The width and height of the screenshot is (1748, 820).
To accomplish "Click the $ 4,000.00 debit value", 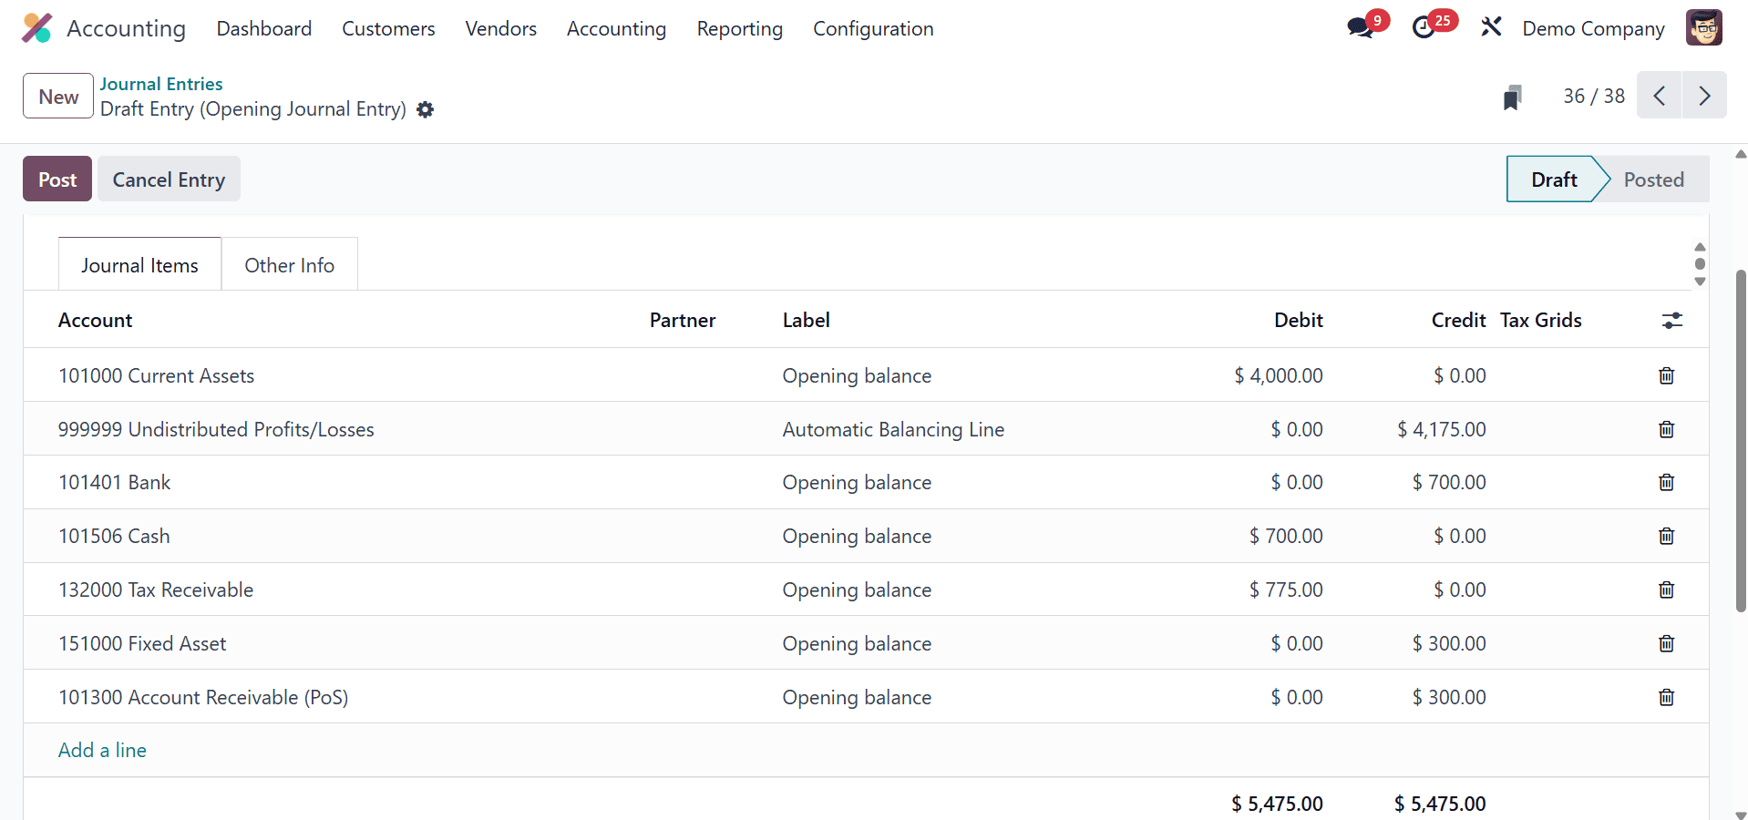I will click(1278, 375).
